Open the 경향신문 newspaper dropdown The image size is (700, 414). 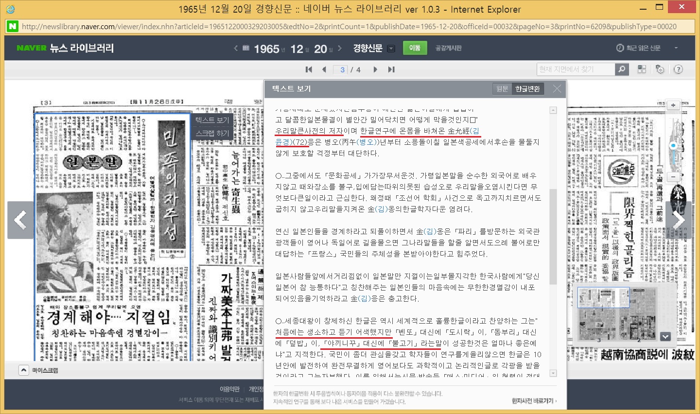click(391, 49)
